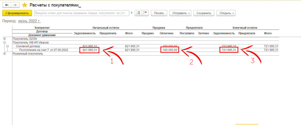Click the Печать button
Viewport: 301px width, 125px height.
159,13
